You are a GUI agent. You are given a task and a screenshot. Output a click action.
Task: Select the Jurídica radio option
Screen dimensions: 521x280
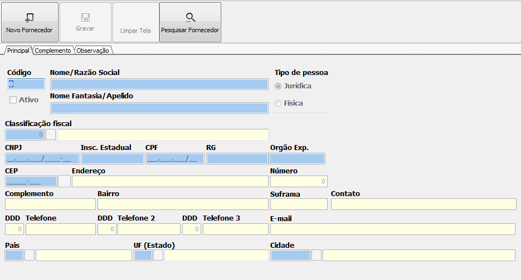click(278, 86)
